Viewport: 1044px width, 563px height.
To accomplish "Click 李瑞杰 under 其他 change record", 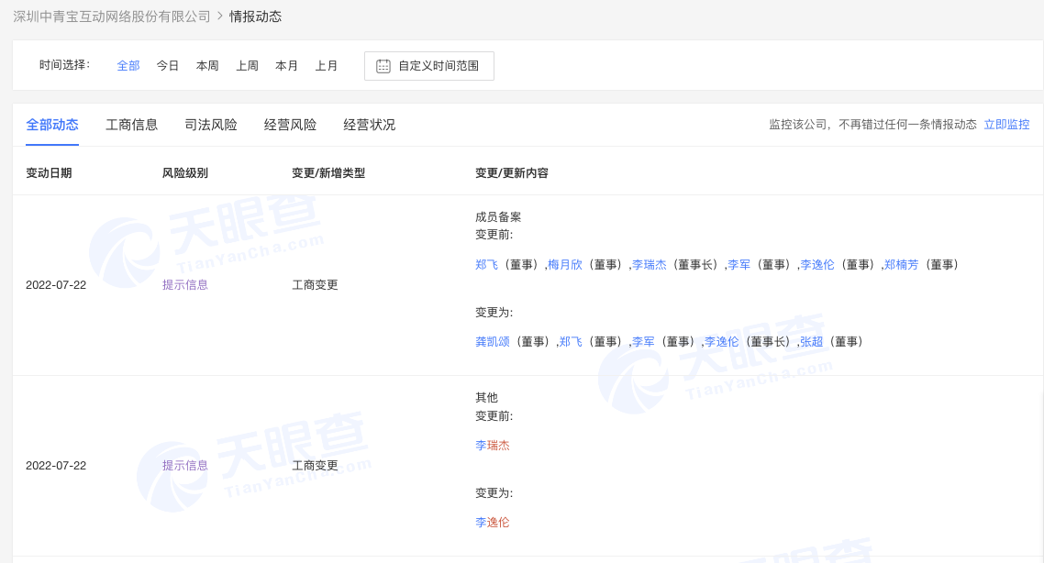I will coord(493,446).
